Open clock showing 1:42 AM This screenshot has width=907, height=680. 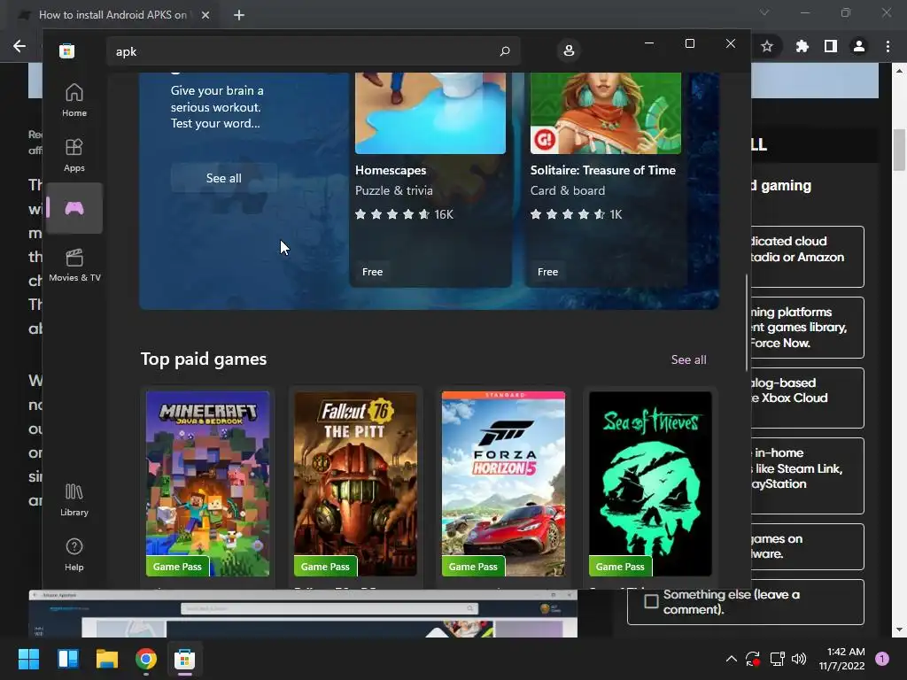coord(842,659)
